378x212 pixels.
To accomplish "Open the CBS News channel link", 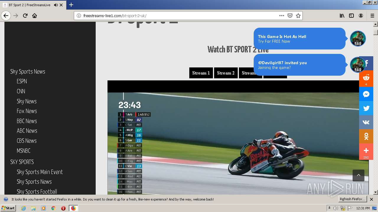I will coord(27,141).
